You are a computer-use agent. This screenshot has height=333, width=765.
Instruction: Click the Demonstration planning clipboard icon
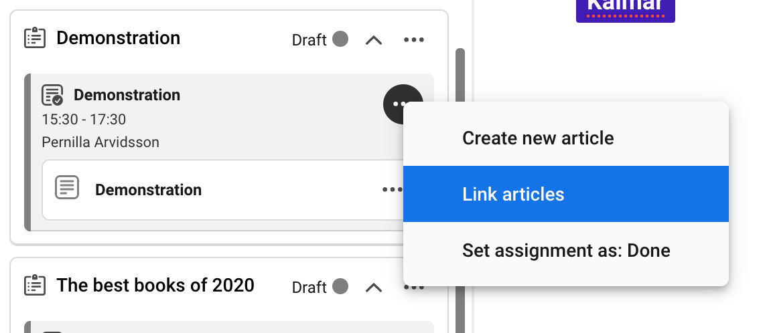tap(35, 38)
